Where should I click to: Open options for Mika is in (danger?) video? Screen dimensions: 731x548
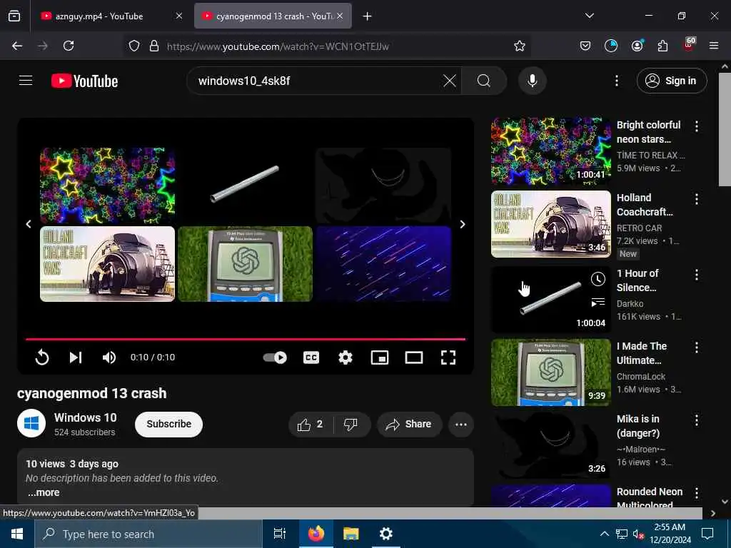pos(697,420)
